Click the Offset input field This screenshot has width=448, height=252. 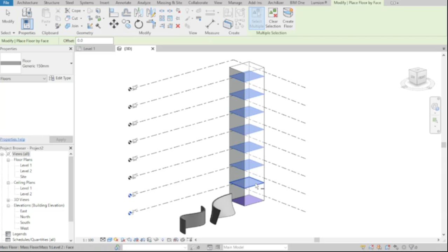(x=94, y=41)
